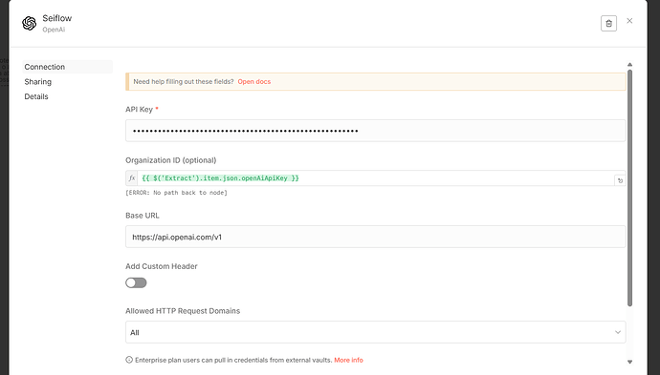Open docs link in help banner
Image resolution: width=660 pixels, height=375 pixels.
point(254,81)
